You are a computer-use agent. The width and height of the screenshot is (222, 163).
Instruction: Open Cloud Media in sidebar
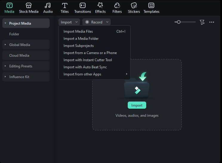click(26, 55)
